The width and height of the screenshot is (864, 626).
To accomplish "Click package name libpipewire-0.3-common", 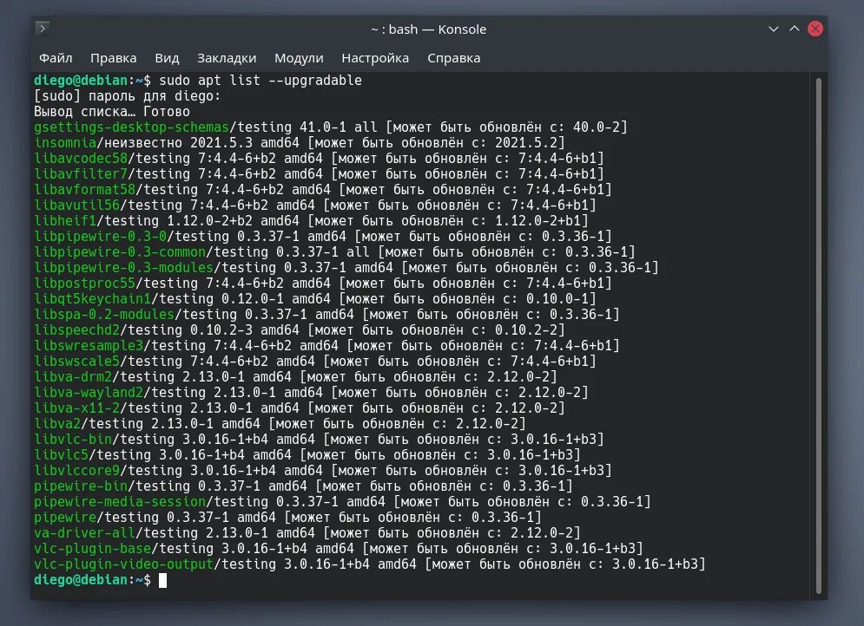I will pyautogui.click(x=120, y=252).
